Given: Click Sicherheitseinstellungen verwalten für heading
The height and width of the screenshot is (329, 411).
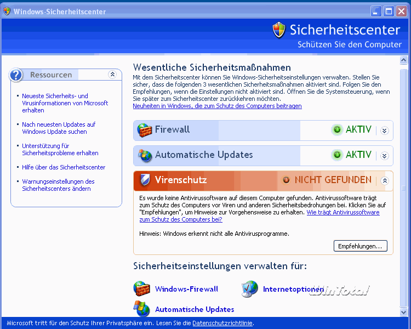Looking at the screenshot, I should tap(220, 266).
